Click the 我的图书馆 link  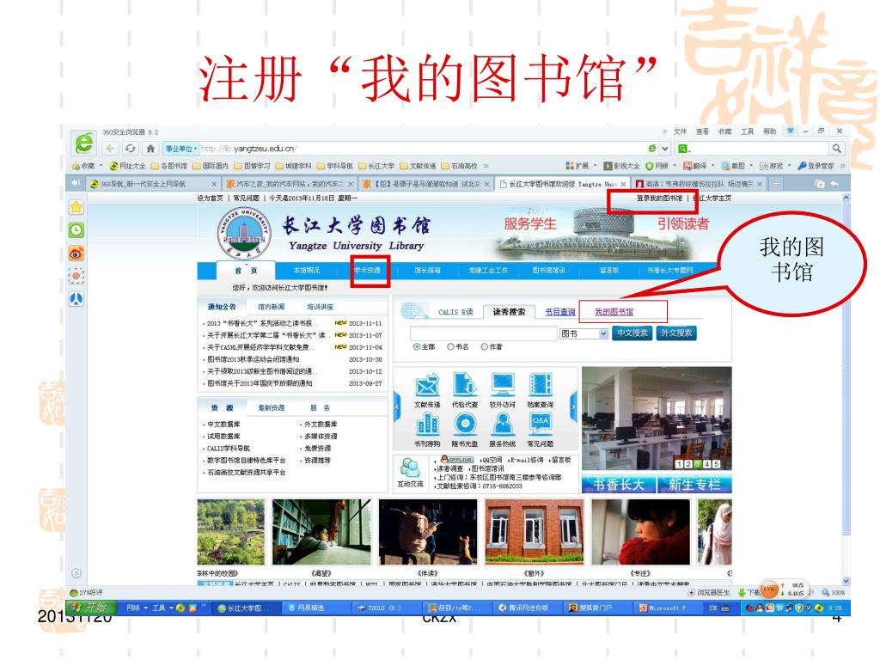614,312
